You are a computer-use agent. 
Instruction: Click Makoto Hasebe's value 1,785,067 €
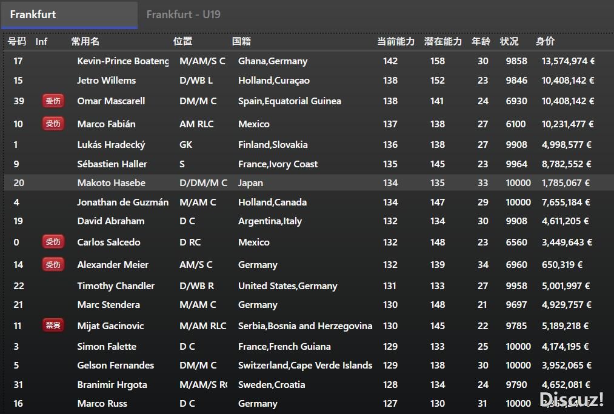coord(566,183)
